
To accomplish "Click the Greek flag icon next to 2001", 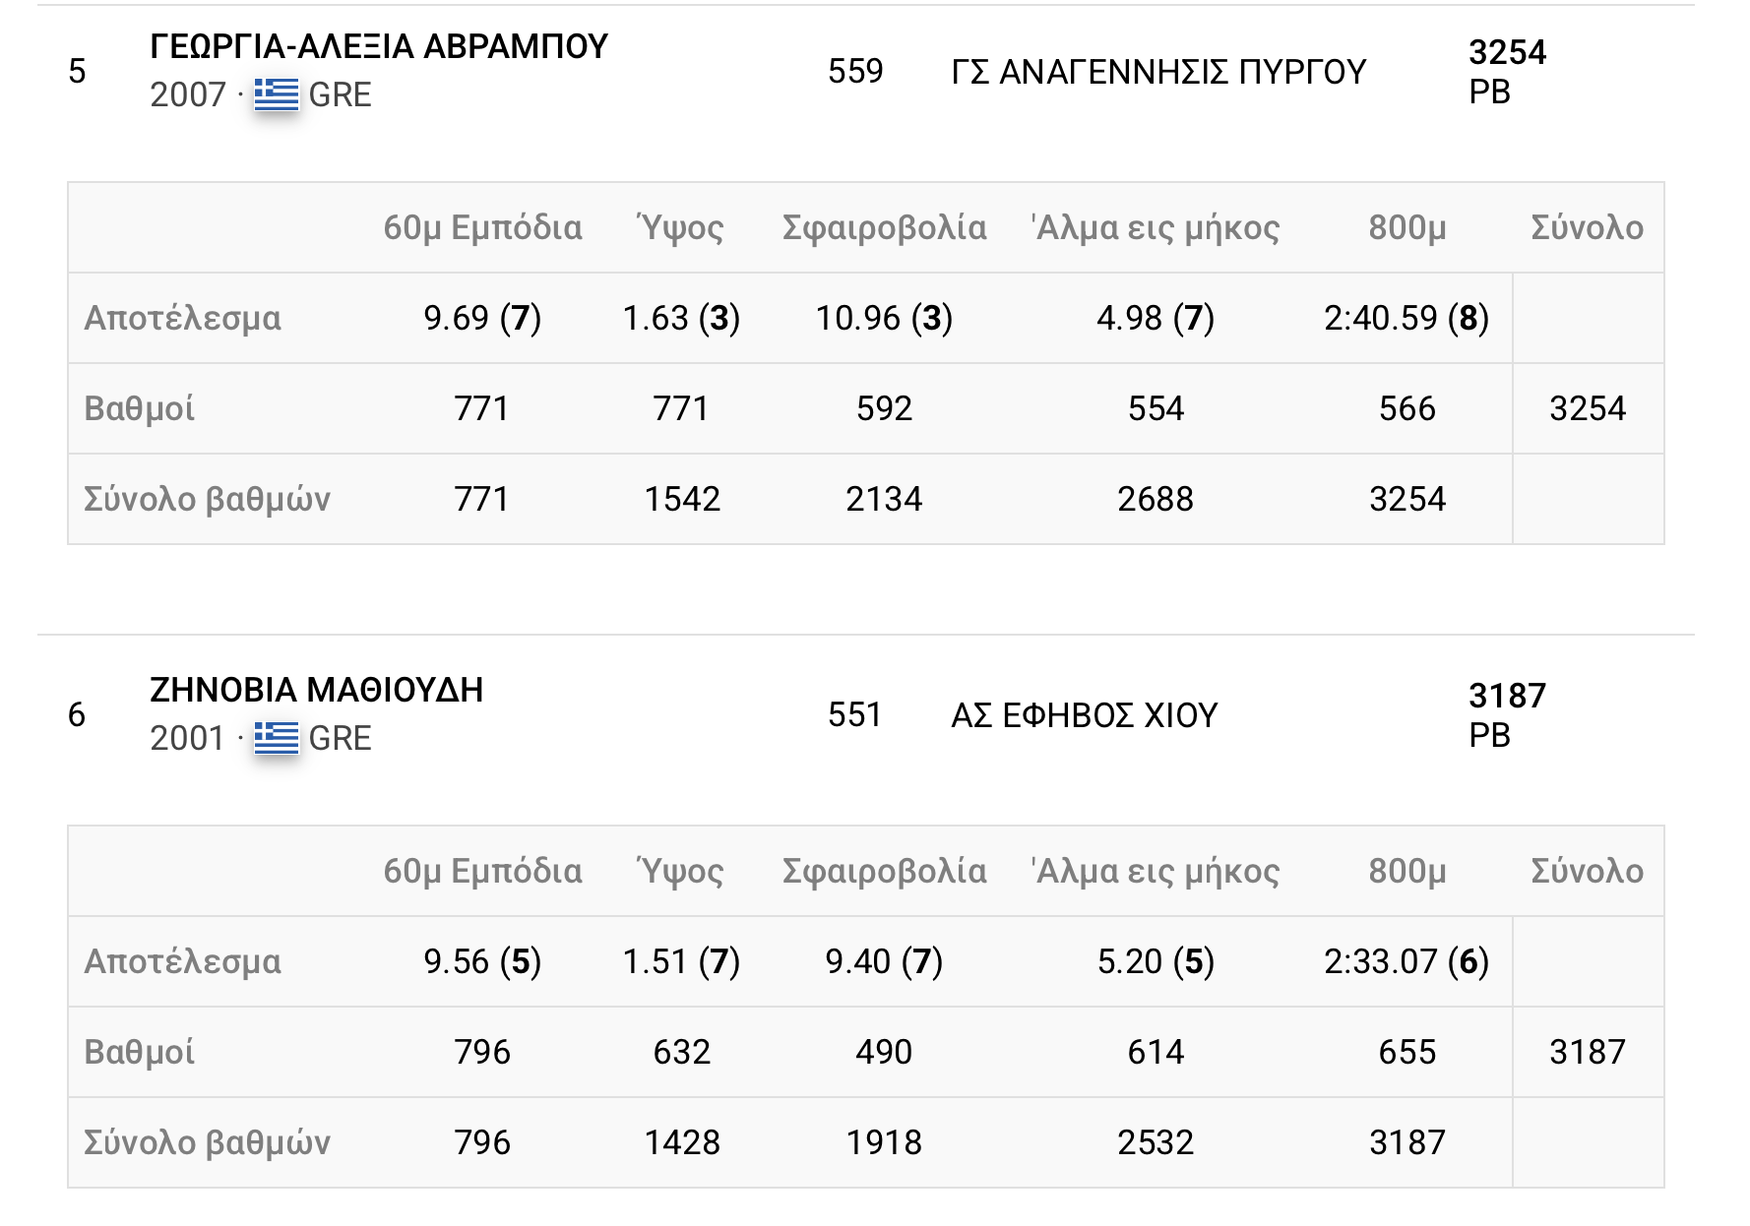I will click(276, 738).
